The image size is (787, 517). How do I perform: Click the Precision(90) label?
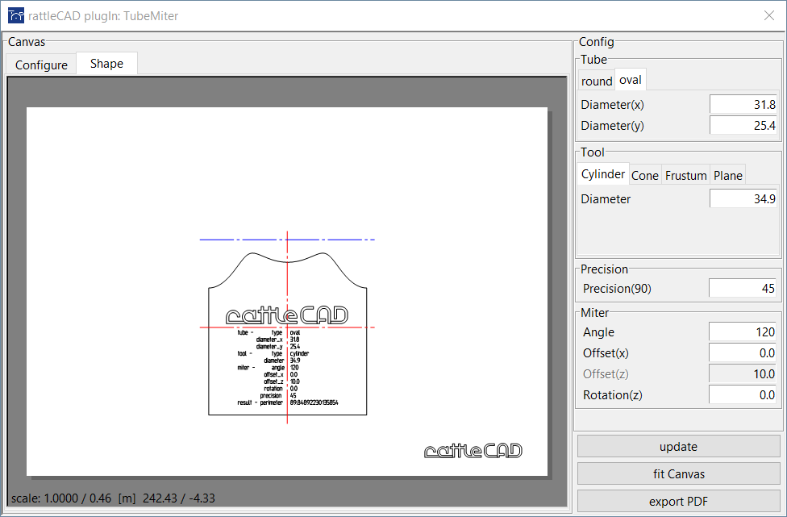click(617, 289)
